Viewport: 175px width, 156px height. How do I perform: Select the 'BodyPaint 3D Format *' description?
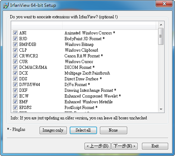(x=84, y=39)
